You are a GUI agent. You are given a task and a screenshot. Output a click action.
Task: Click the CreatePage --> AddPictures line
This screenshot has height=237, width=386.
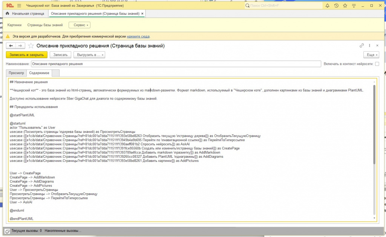pyautogui.click(x=31, y=186)
